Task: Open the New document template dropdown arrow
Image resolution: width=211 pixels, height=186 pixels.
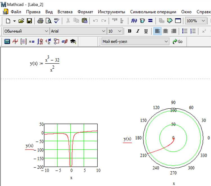Action: [x=14, y=21]
